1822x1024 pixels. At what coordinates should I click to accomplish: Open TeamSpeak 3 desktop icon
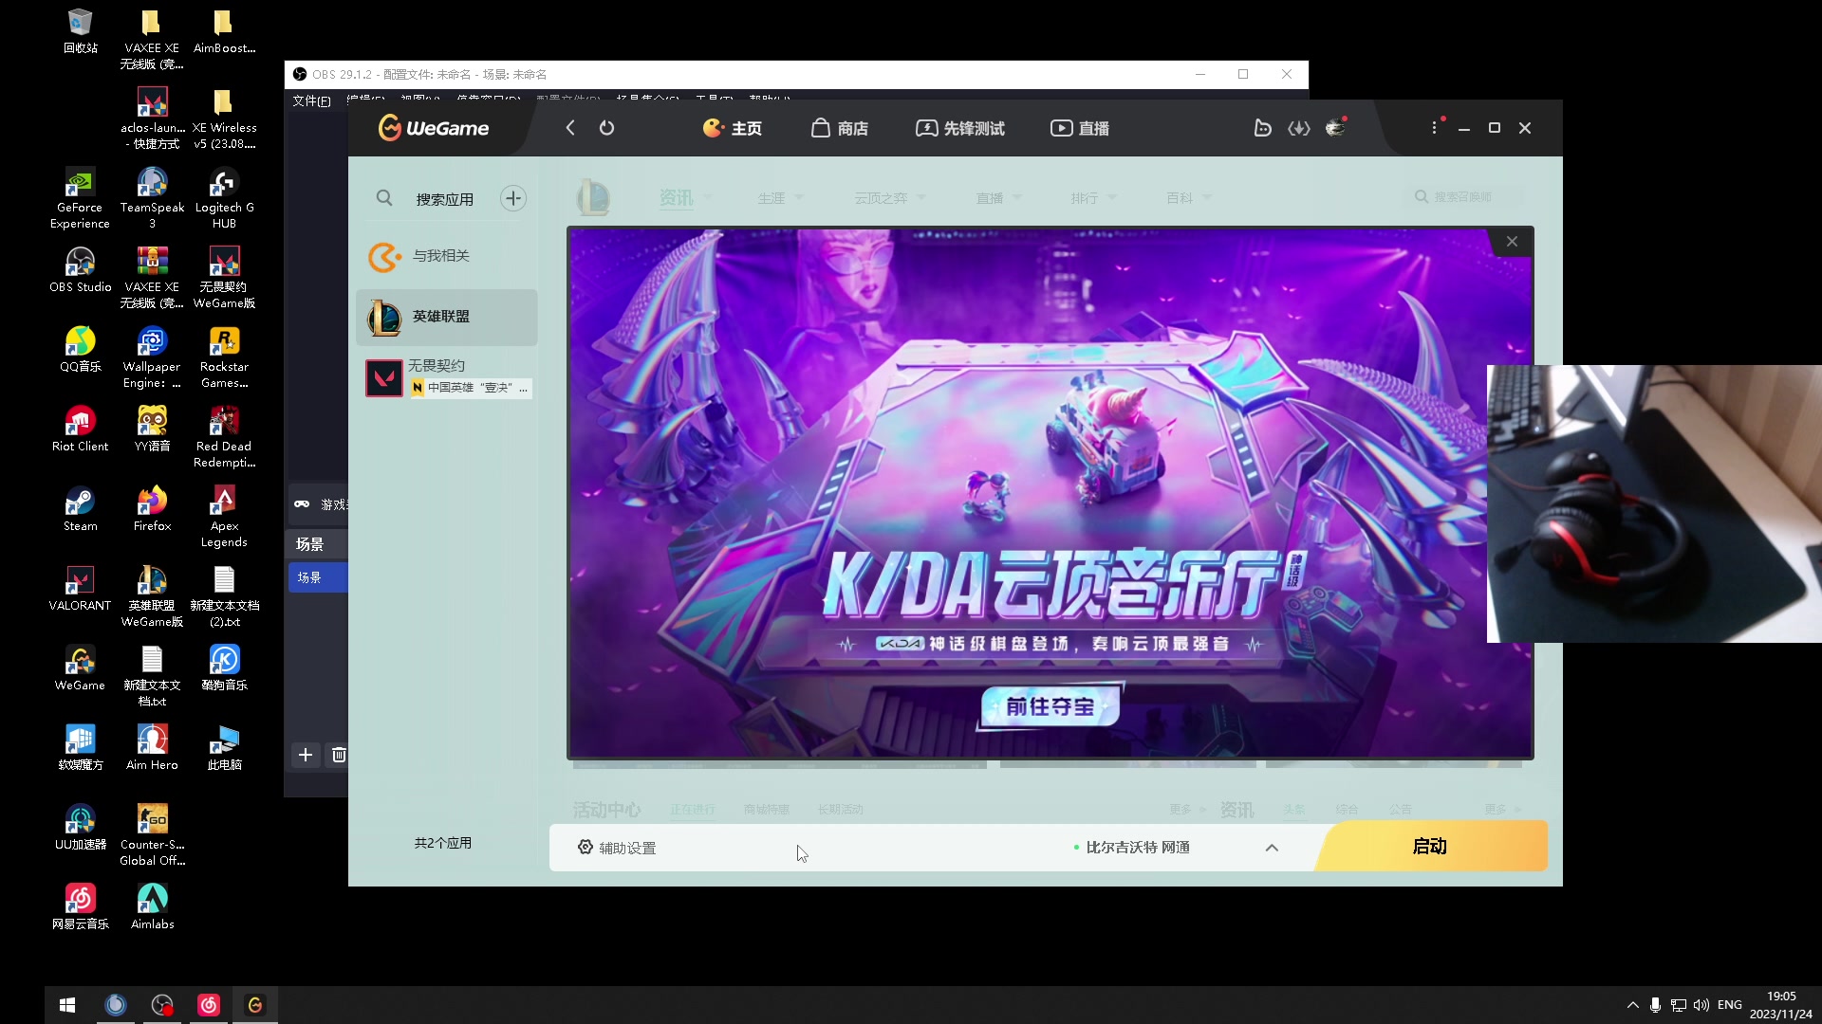(152, 198)
